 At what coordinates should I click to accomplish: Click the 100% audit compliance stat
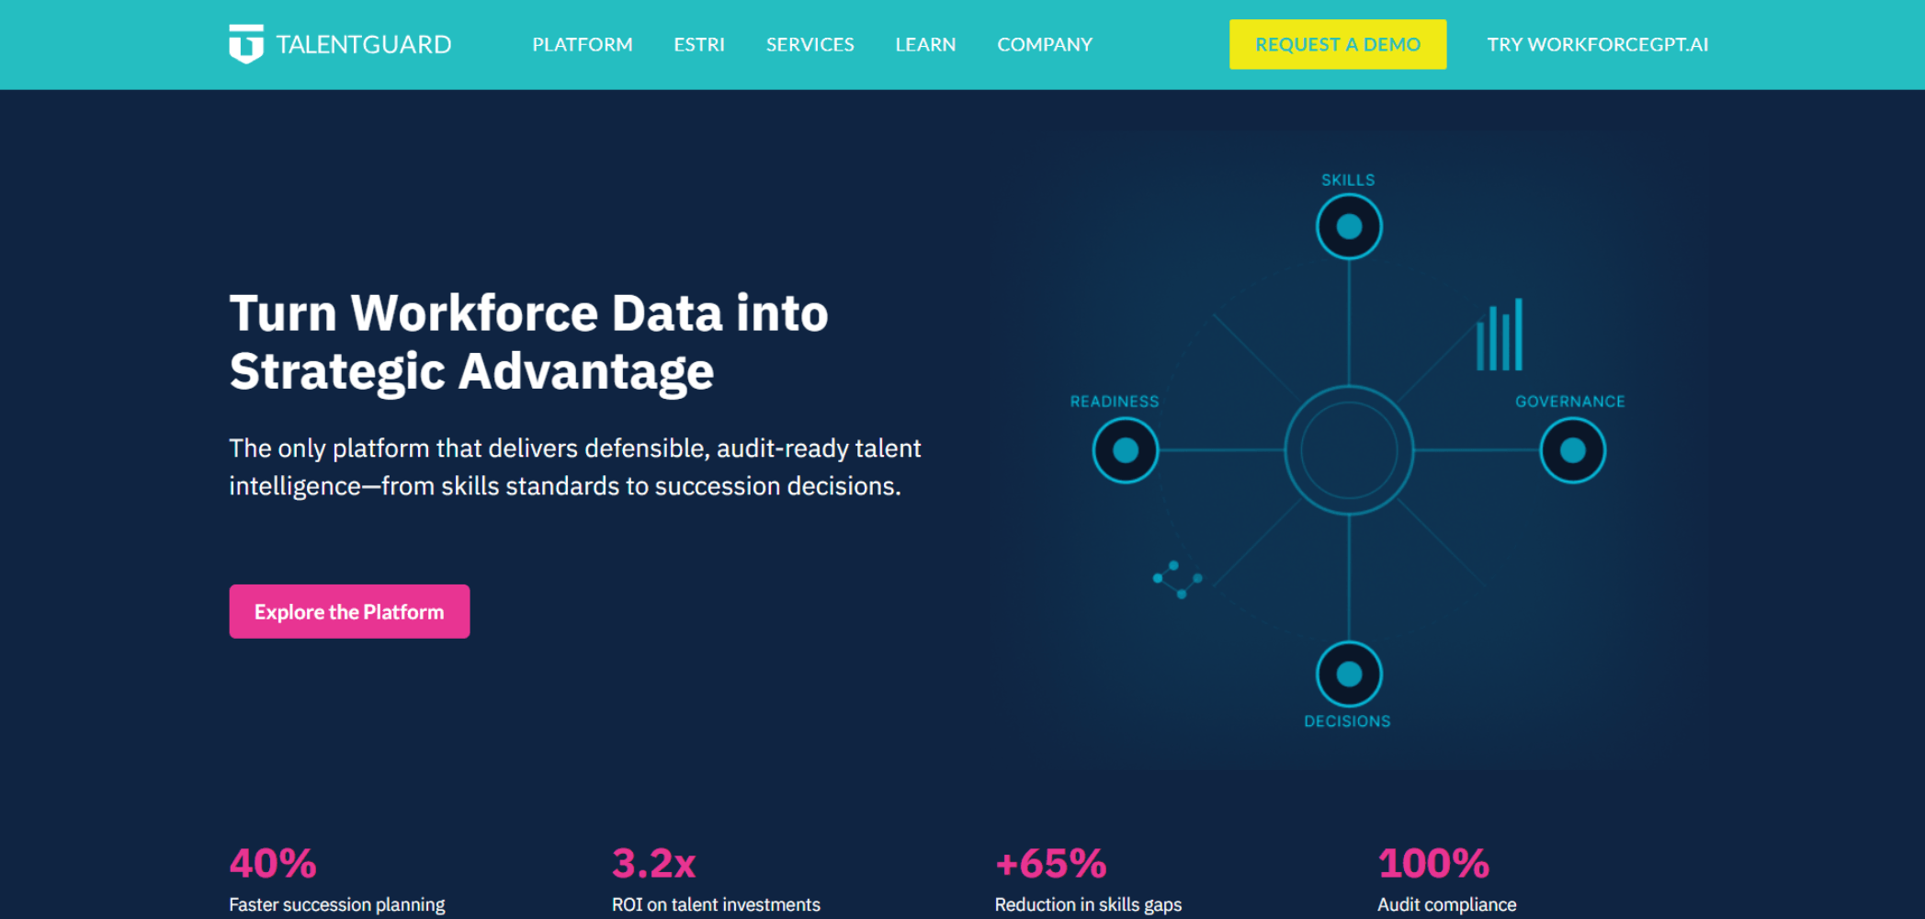[1446, 879]
